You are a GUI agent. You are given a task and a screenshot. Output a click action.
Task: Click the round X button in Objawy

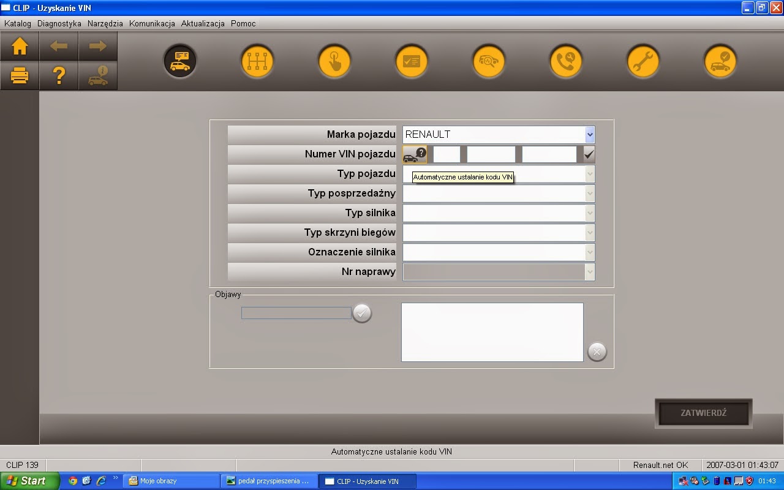(597, 352)
